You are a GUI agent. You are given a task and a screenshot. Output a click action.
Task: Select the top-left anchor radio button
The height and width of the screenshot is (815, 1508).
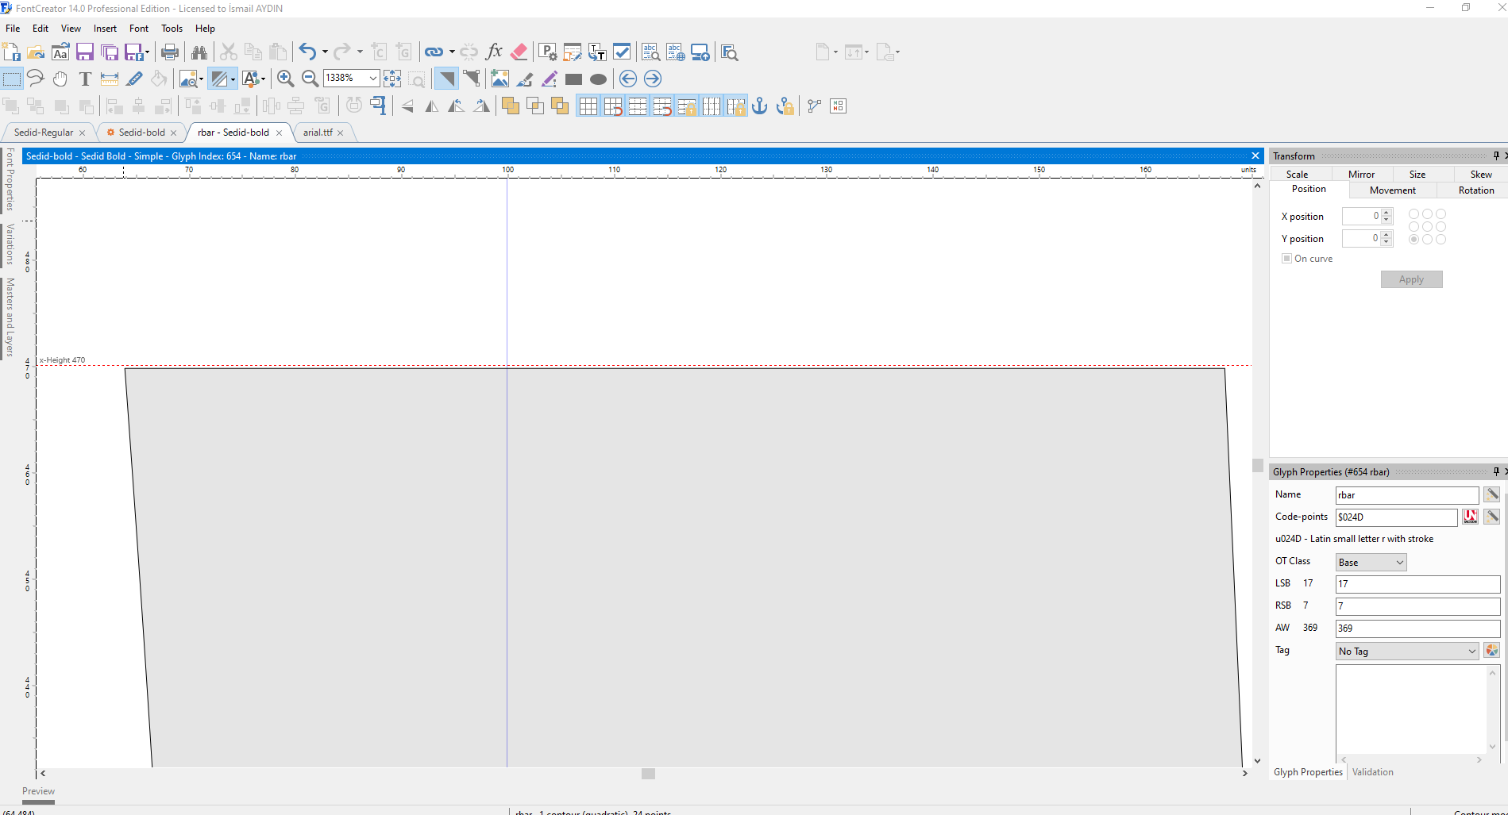pos(1414,214)
